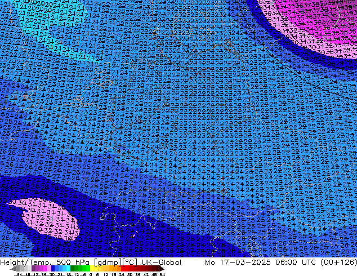
Task: Click the bright red legend swatch above 24
Action: coord(123,269)
